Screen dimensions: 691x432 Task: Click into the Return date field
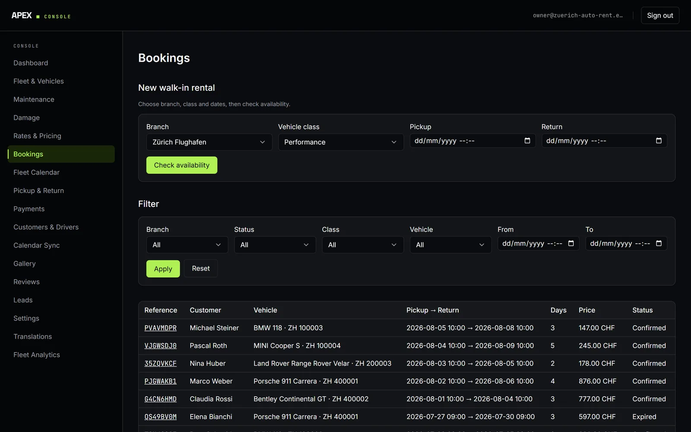click(604, 141)
